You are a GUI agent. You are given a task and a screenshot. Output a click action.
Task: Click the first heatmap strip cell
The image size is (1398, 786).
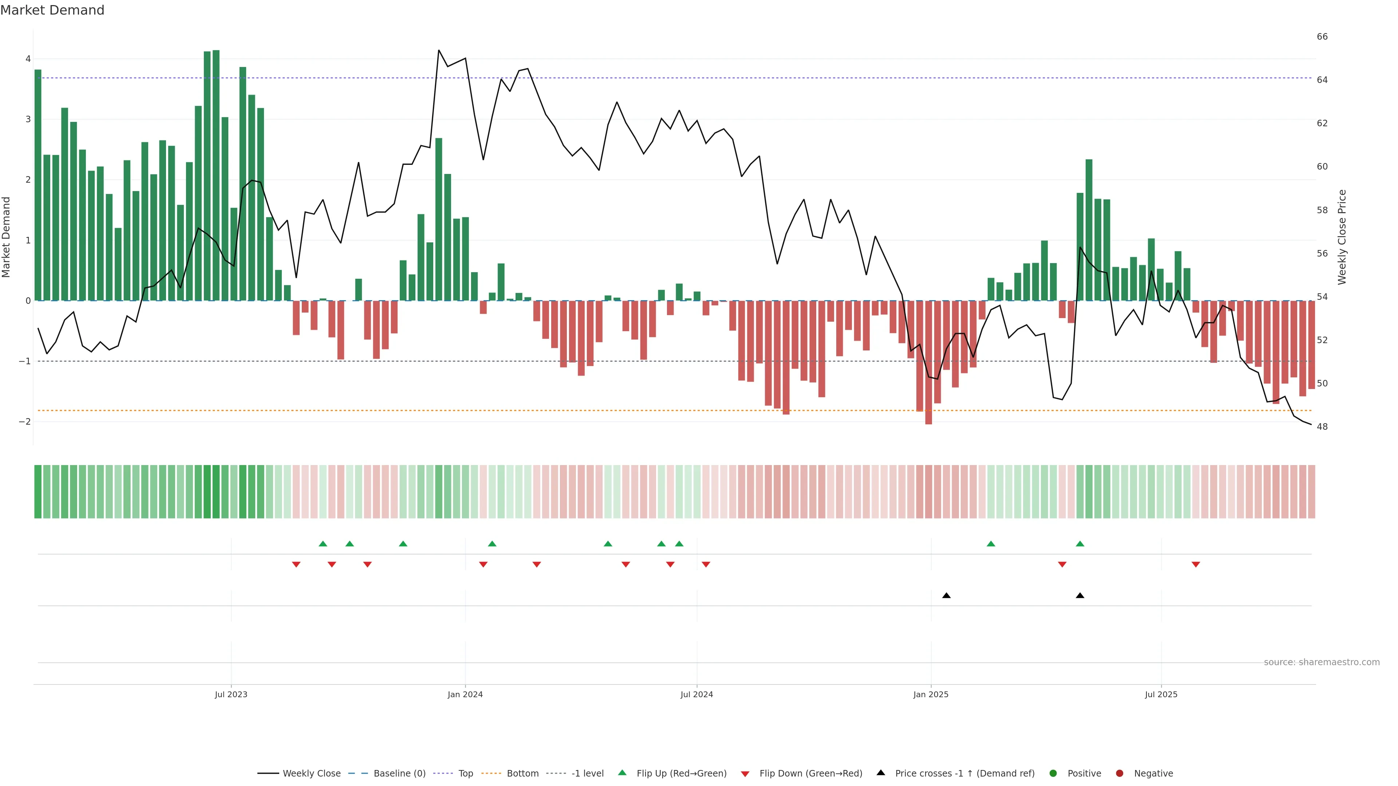tap(38, 492)
